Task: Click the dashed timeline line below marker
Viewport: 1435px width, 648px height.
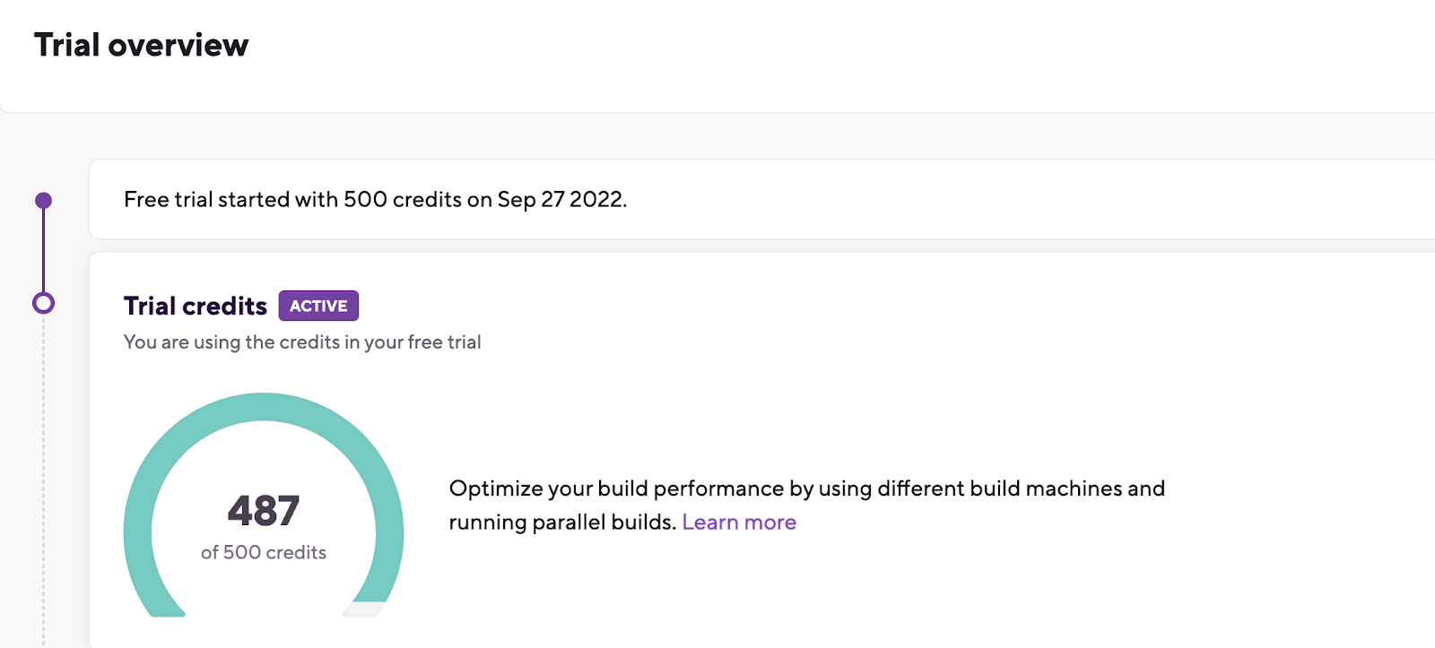Action: 43,475
